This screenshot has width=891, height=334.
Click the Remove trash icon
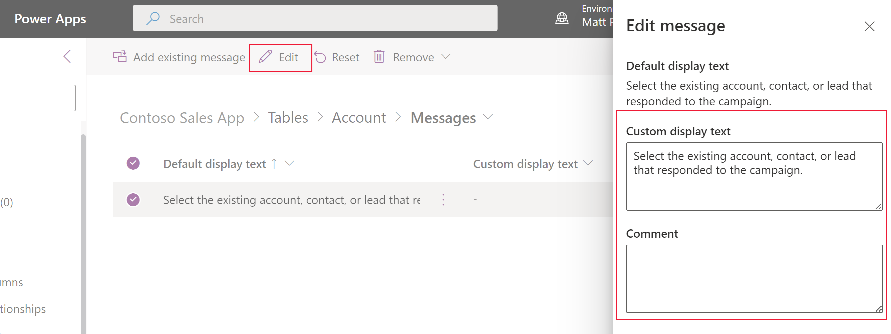[379, 57]
